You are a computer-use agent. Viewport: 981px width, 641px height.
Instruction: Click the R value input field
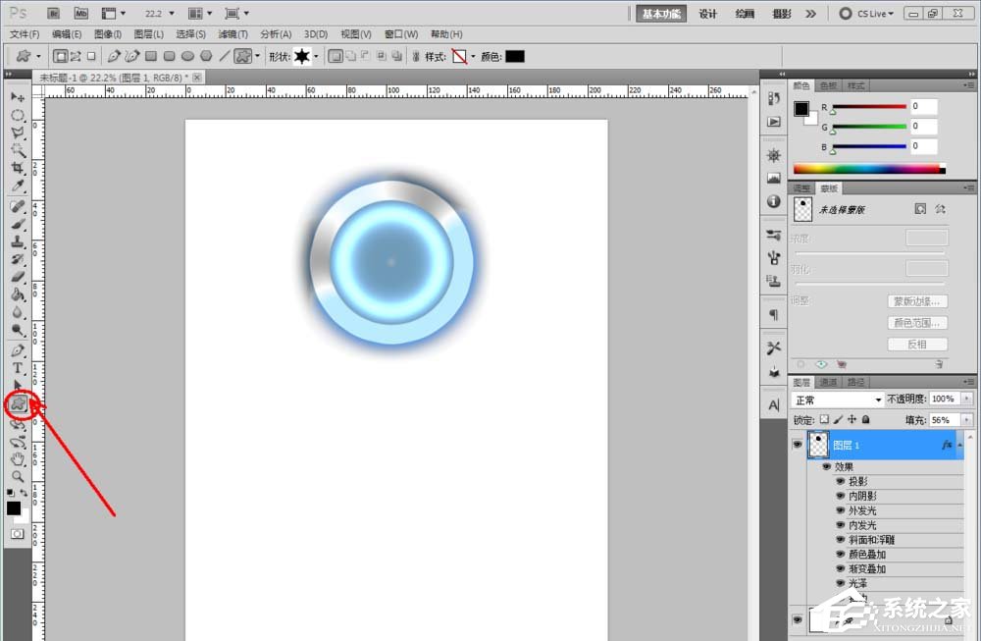[x=923, y=106]
